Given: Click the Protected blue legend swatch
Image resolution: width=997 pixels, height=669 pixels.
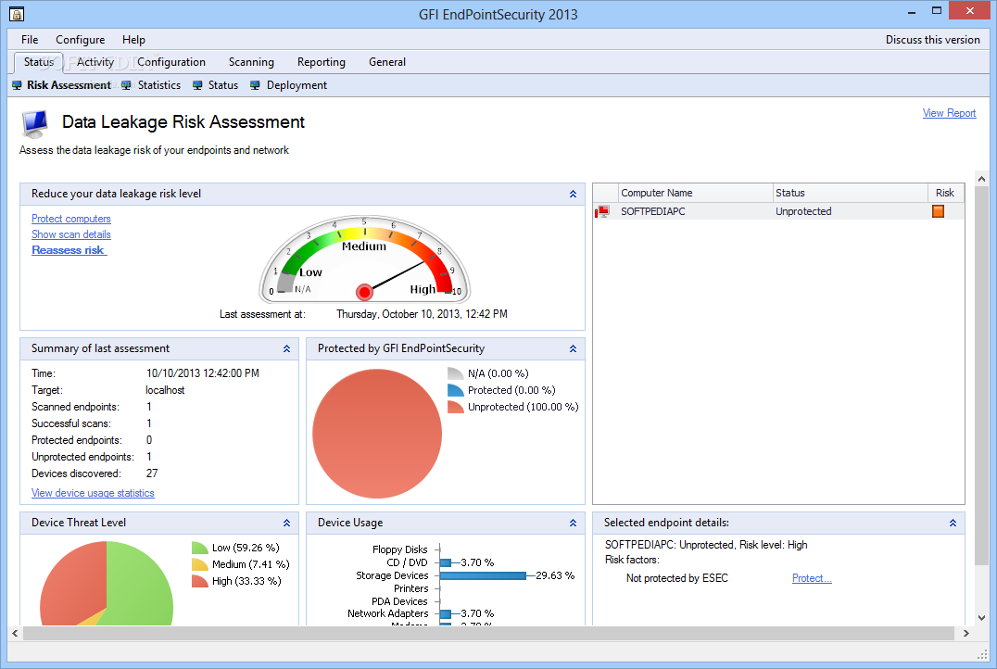Looking at the screenshot, I should tap(455, 390).
